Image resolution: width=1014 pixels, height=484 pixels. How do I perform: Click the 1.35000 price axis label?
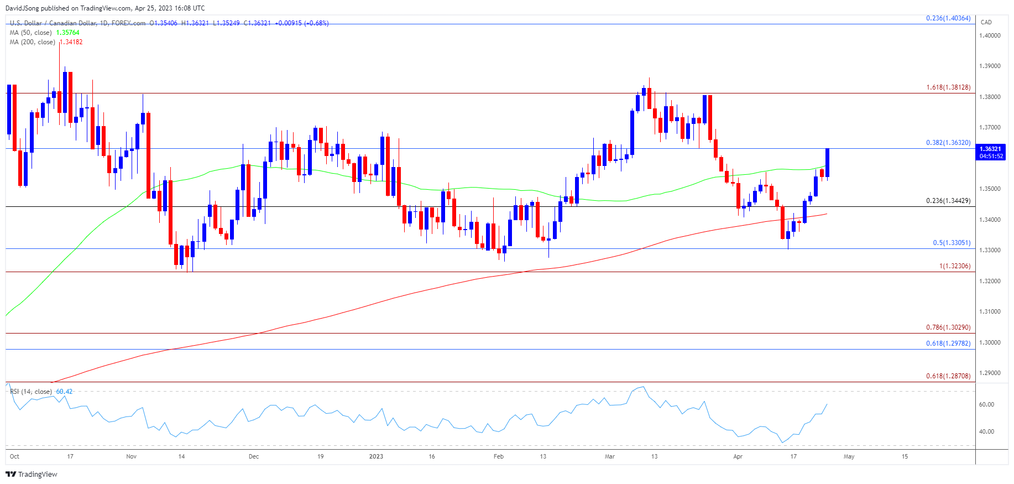[x=990, y=189]
